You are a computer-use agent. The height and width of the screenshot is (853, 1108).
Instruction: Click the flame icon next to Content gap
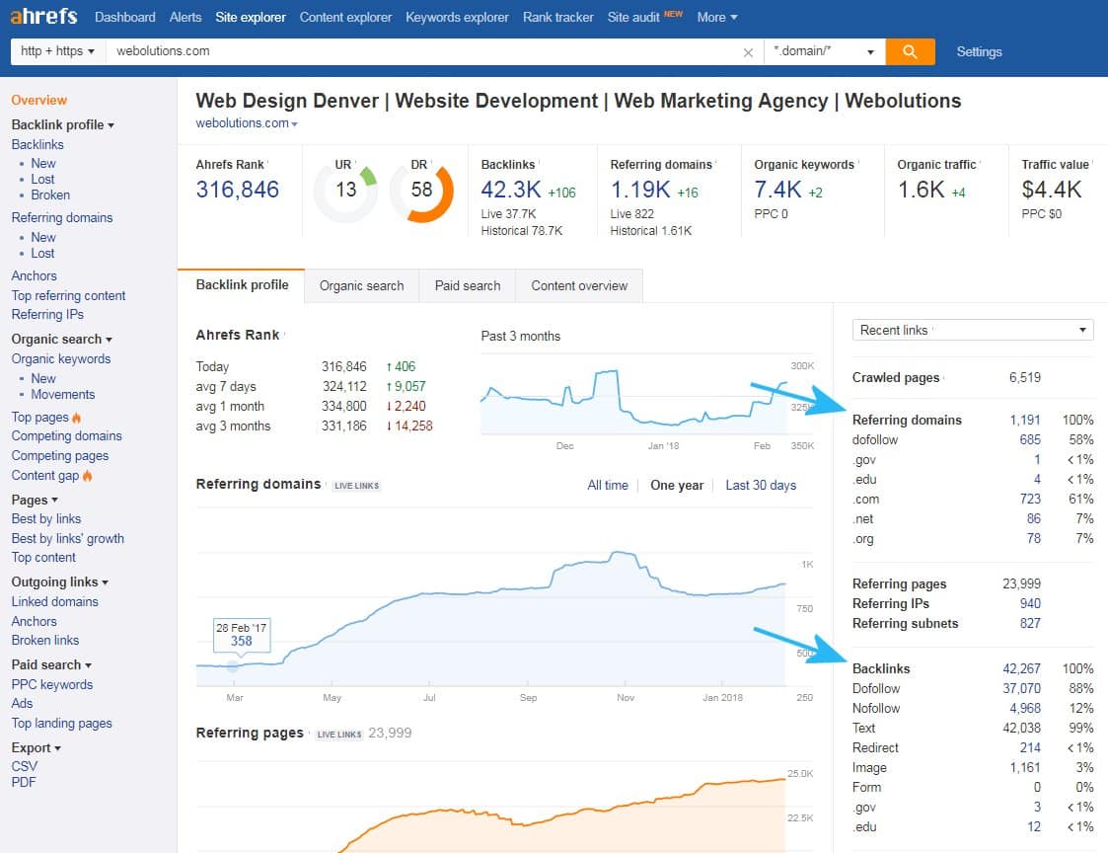pyautogui.click(x=87, y=475)
